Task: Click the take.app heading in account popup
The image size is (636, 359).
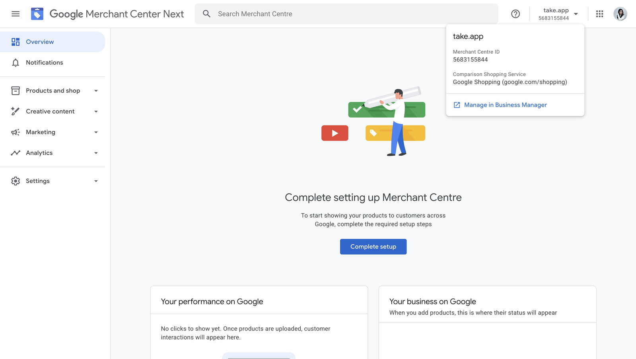Action: 468,36
